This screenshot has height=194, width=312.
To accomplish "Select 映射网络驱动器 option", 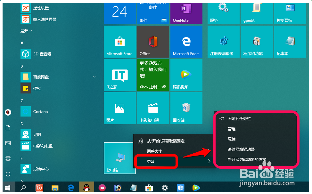I will click(256, 149).
